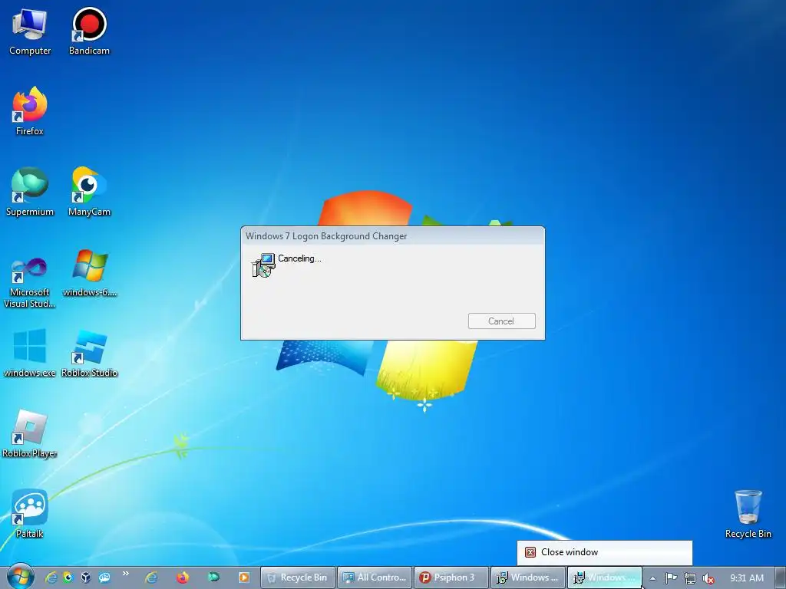Open the pinned Firefox taskbar icon

coord(183,577)
